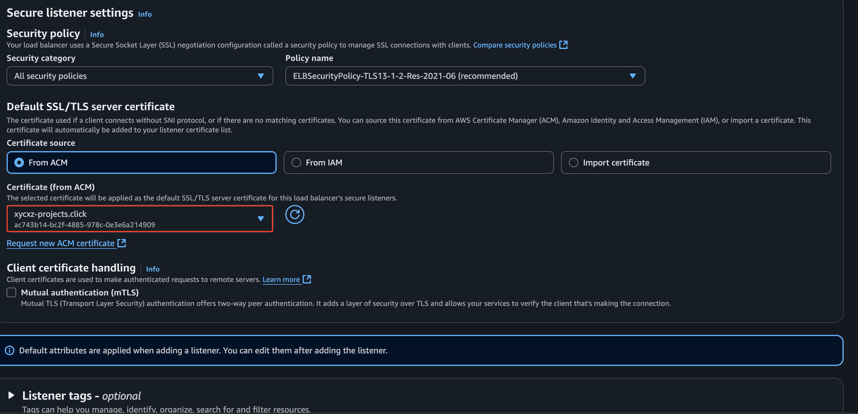Open the xycxz-projects.click certificate dropdown

click(x=260, y=219)
